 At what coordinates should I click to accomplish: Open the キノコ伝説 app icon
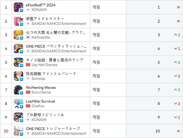(18, 62)
